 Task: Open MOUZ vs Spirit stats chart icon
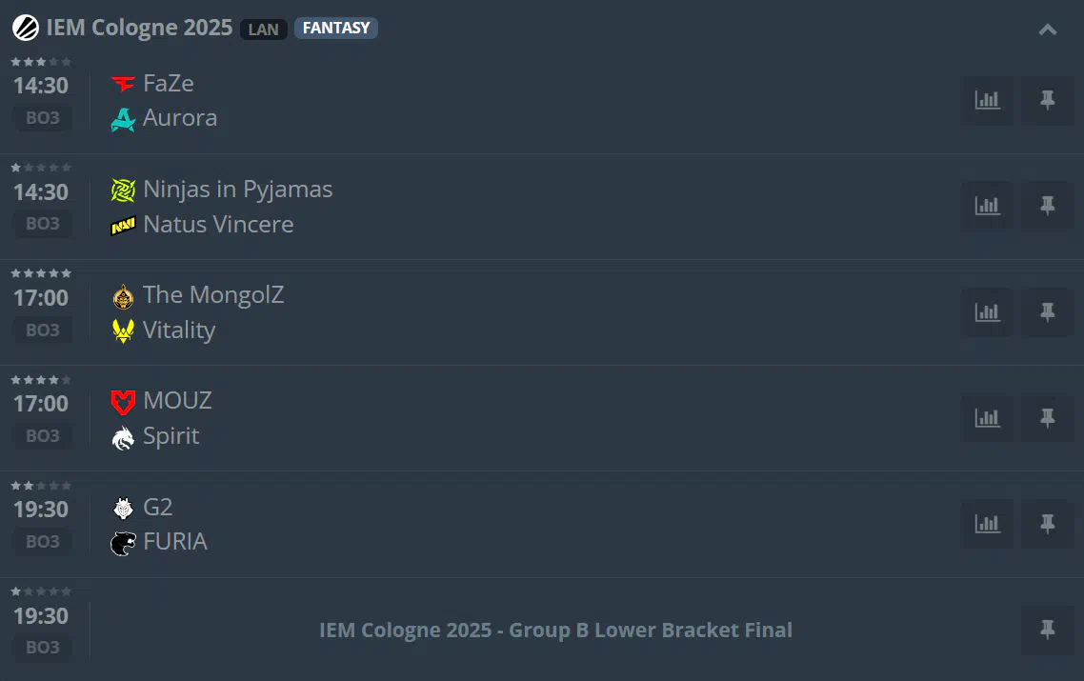pos(987,418)
